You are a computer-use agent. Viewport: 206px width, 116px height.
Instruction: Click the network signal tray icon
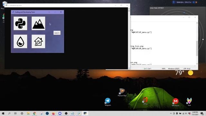pyautogui.click(x=183, y=113)
